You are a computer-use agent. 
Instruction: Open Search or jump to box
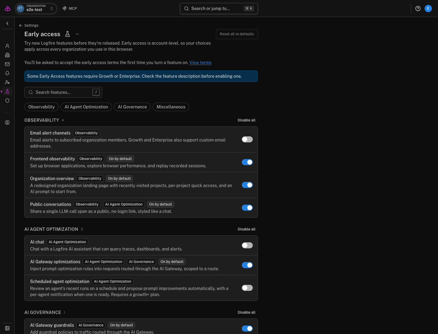tap(219, 9)
